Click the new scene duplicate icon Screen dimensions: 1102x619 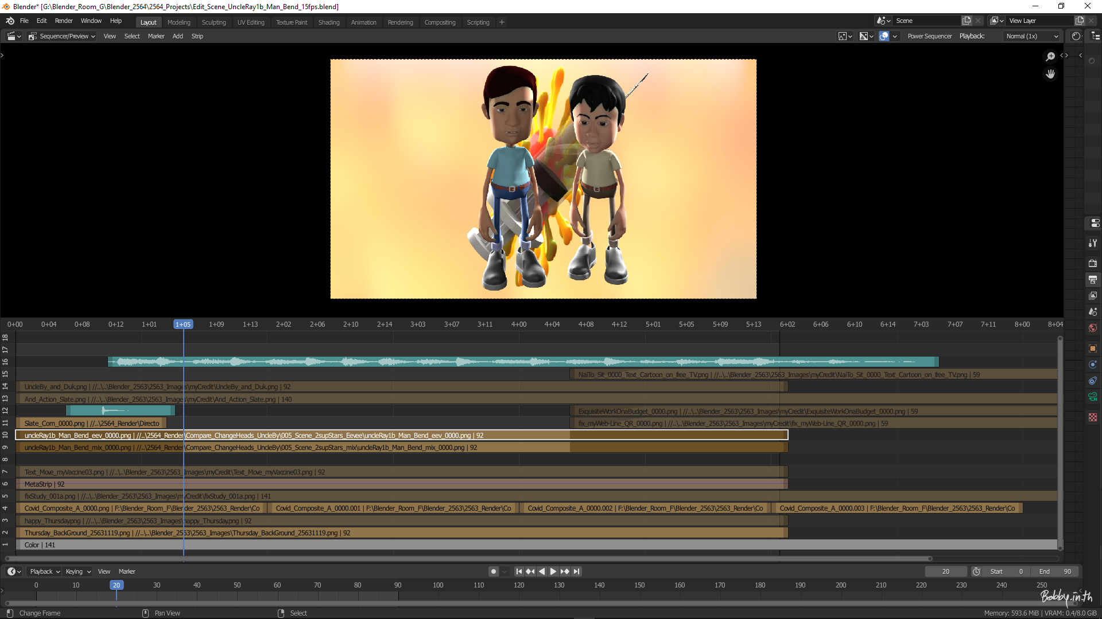(x=967, y=21)
